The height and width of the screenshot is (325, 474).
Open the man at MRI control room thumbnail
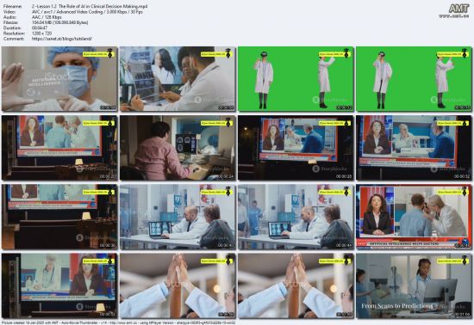click(x=178, y=148)
